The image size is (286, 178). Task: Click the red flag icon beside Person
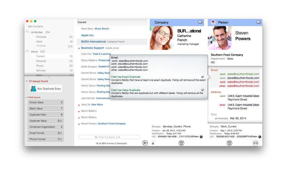tap(213, 22)
